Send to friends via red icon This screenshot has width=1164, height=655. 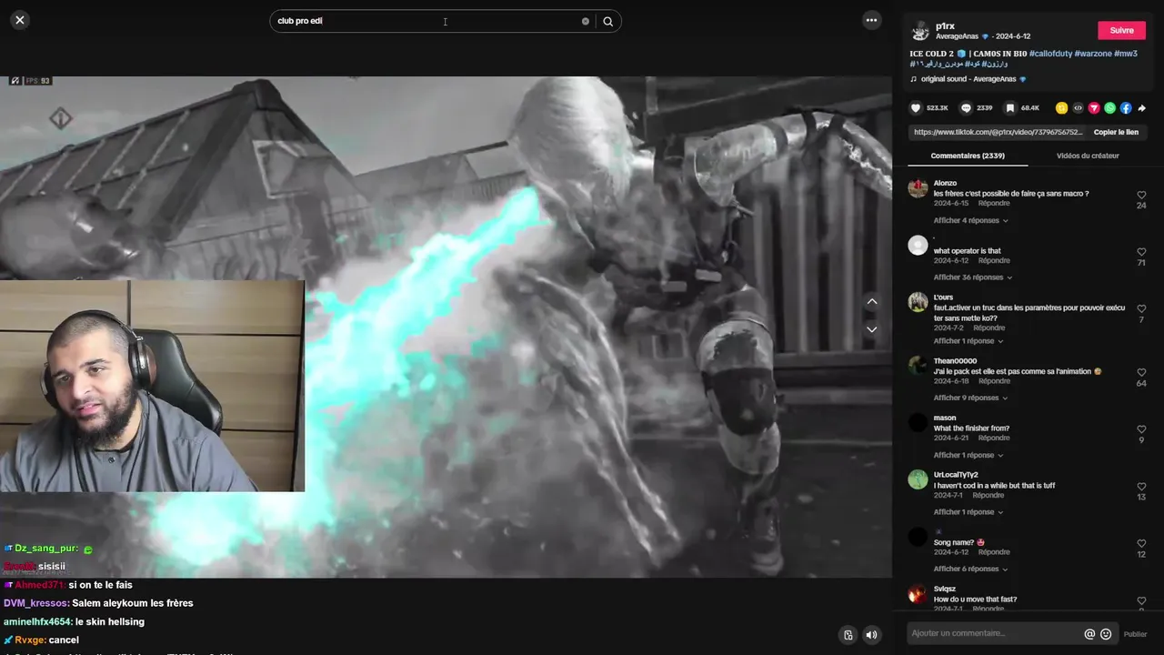click(1094, 107)
